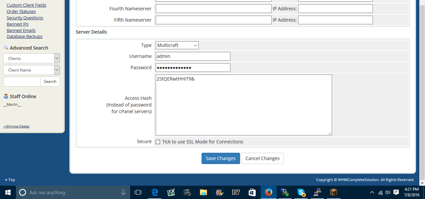Open the Banned IPs settings page

click(17, 24)
